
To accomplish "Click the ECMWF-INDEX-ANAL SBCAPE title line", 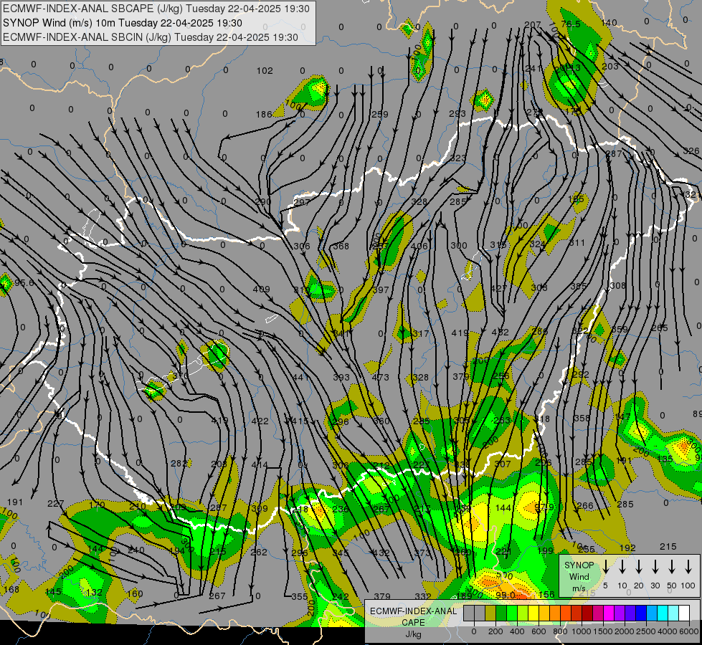I will (x=156, y=9).
